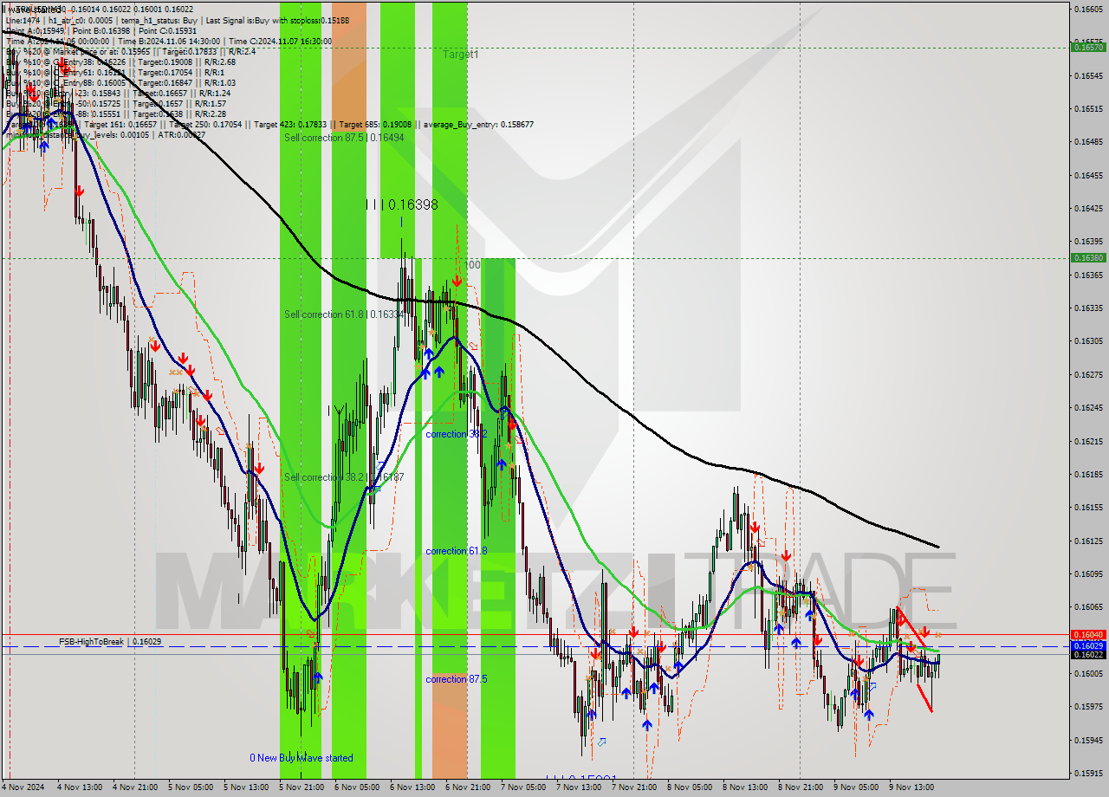Click '7 Nov 21:00' on the time axis

point(635,787)
